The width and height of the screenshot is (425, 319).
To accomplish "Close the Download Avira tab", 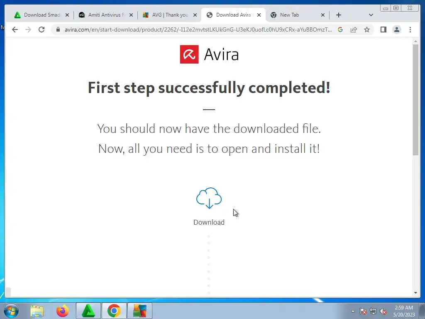I will [259, 15].
